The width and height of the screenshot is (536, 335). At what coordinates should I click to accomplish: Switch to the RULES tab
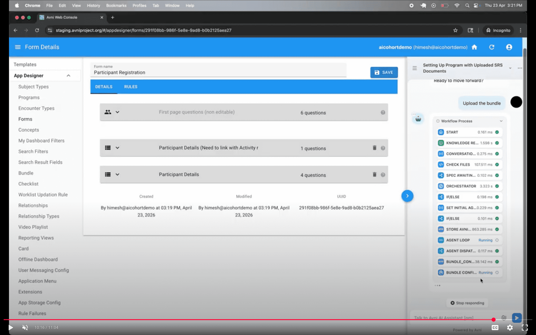131,87
